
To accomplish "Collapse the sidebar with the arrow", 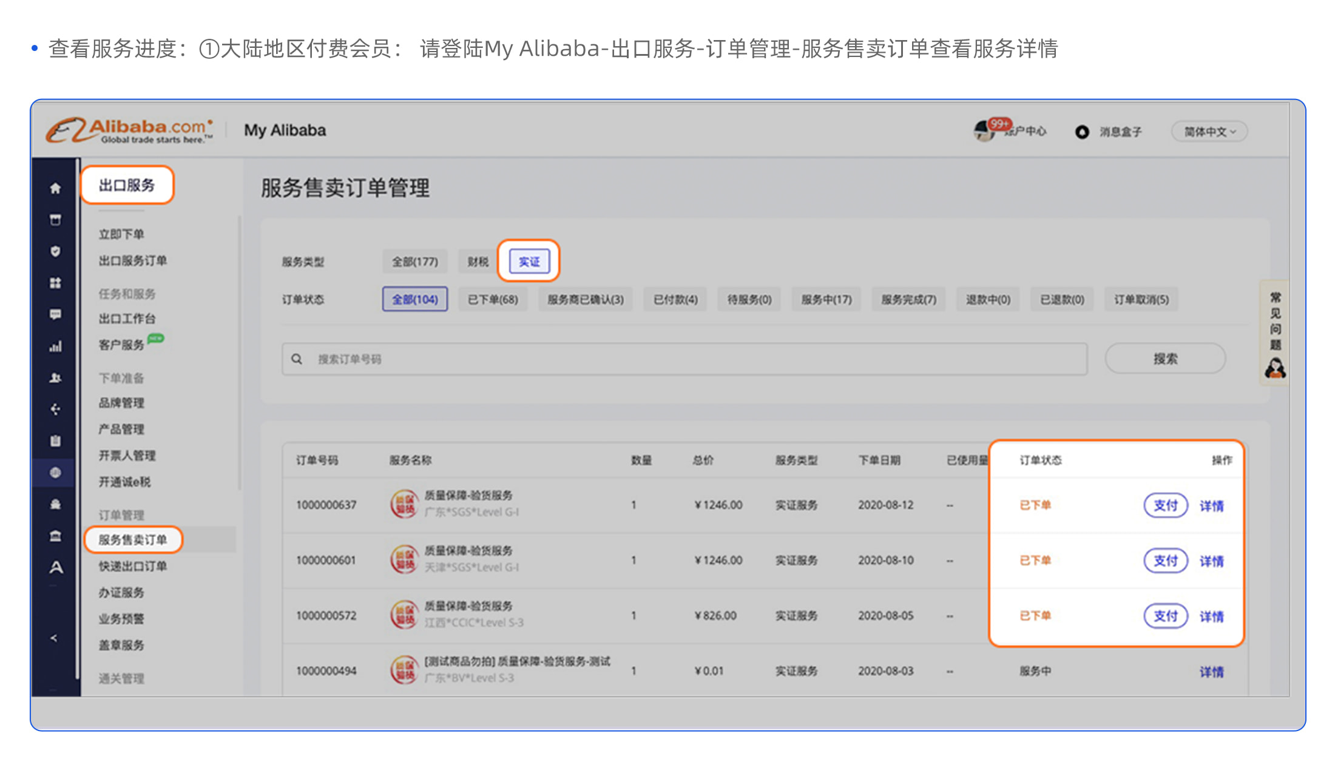I will [54, 638].
